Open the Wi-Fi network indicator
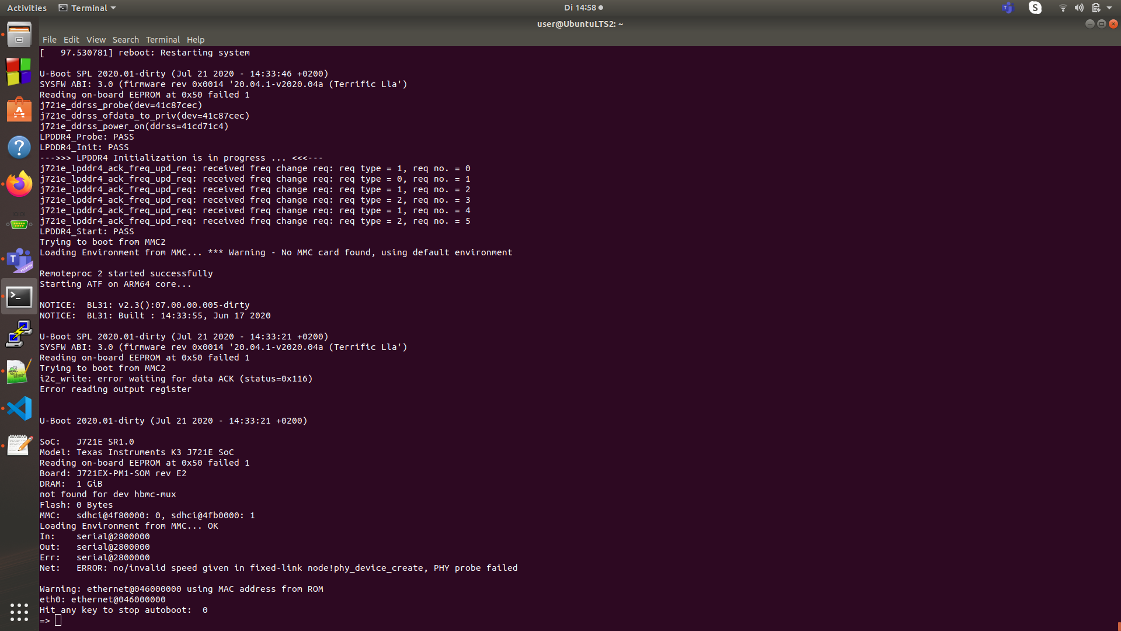 coord(1063,8)
